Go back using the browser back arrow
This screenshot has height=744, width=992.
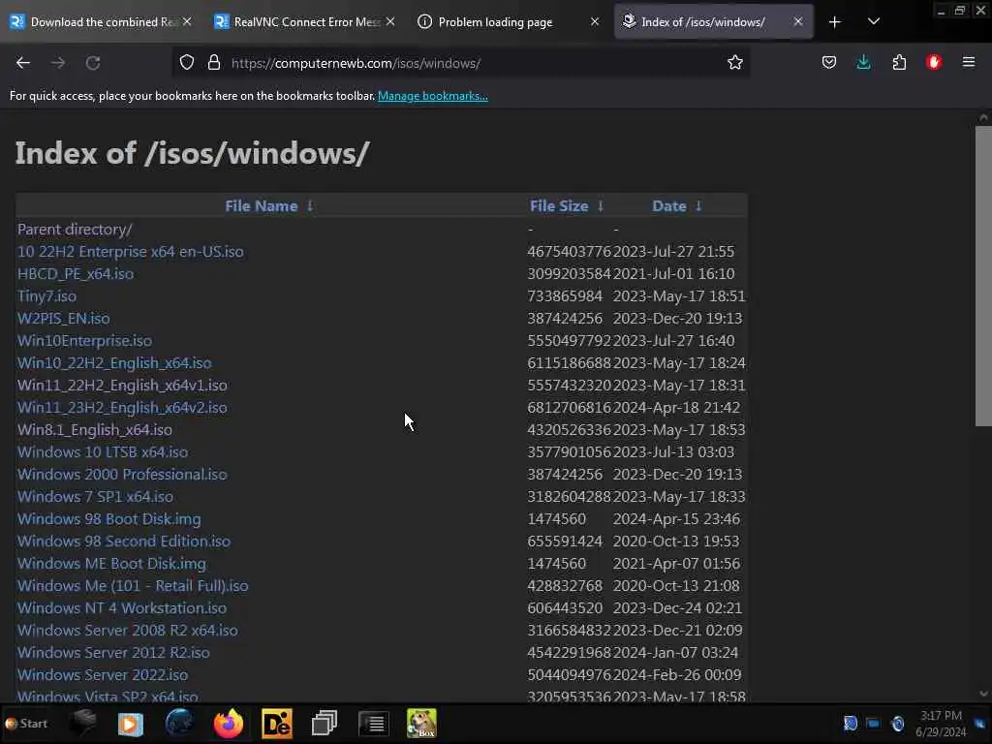tap(23, 63)
